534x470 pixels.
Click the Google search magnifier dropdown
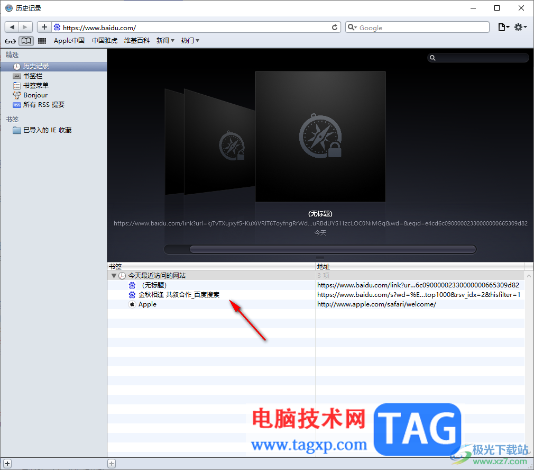coord(353,28)
